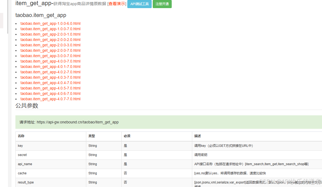Open taobao.item_get_app-1.0.0-7.0.html link
Screen dimensions: 322x187
tap(50, 29)
